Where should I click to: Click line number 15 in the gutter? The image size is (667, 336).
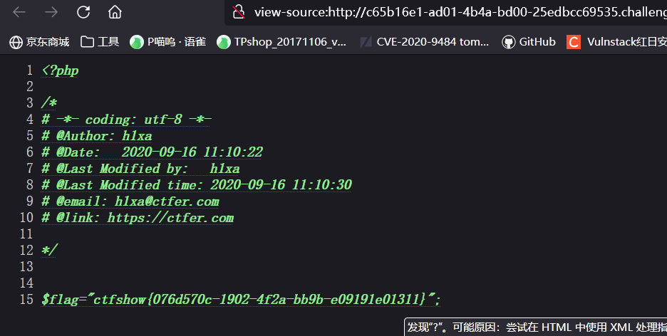pos(26,300)
